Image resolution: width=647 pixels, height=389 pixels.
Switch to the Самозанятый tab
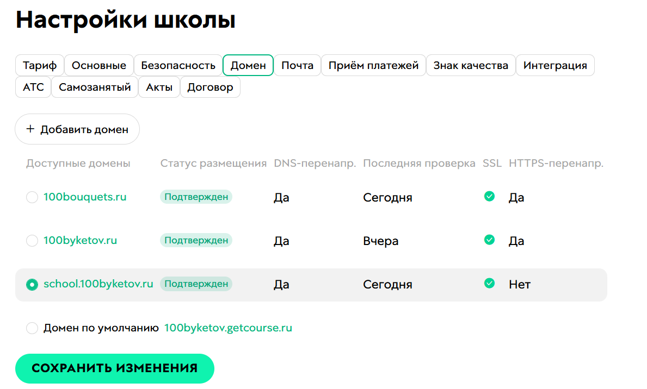[x=95, y=87]
